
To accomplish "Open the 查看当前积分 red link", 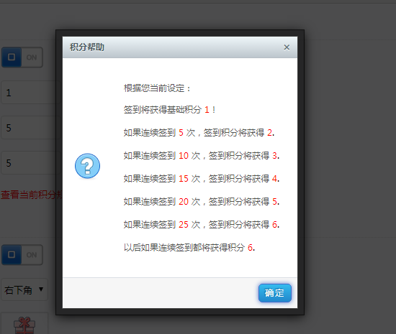I will pyautogui.click(x=31, y=195).
